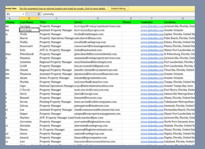Select column B header
The image size is (205, 149).
[x=29, y=18]
